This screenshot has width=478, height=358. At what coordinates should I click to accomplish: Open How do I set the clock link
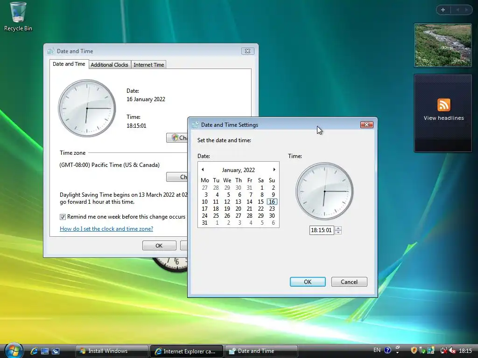click(x=106, y=228)
